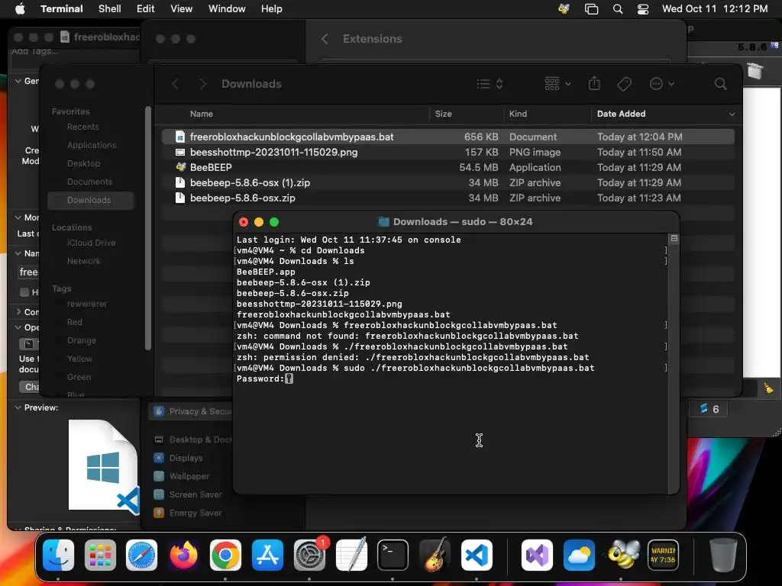782x586 pixels.
Task: Click the BeeBEEP menu bar icon
Action: click(564, 9)
